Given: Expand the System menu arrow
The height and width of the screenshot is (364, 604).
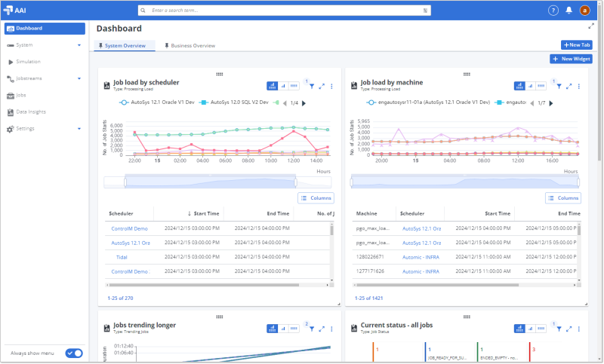Looking at the screenshot, I should (79, 45).
